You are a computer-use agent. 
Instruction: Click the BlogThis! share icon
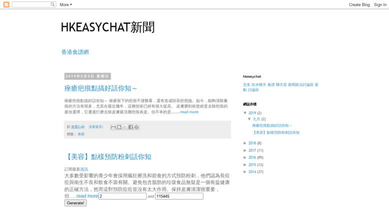[119, 127]
